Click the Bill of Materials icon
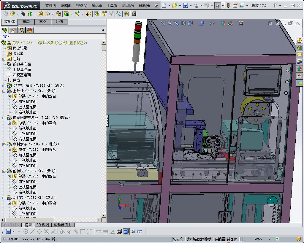304x243 pixels. click(x=96, y=14)
